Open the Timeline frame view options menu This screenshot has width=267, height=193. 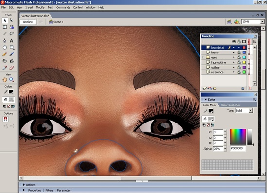[254, 41]
